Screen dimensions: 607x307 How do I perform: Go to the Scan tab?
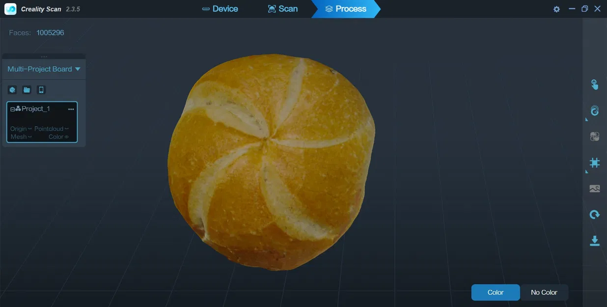click(282, 9)
